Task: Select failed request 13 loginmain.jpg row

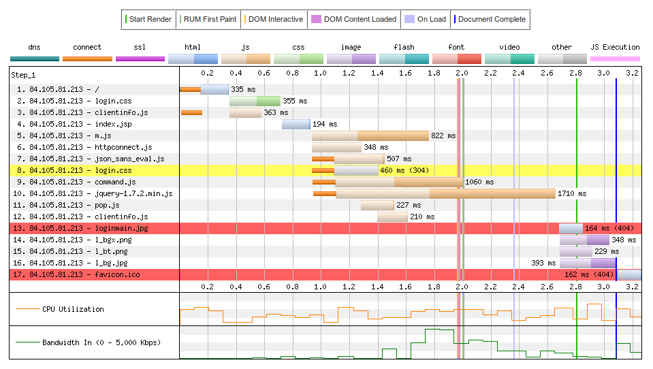Action: point(325,228)
